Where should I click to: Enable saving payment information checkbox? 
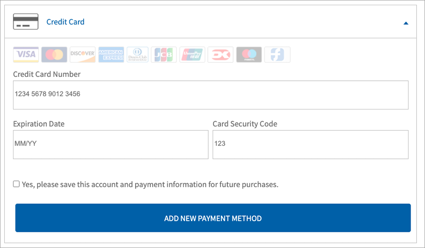point(16,184)
